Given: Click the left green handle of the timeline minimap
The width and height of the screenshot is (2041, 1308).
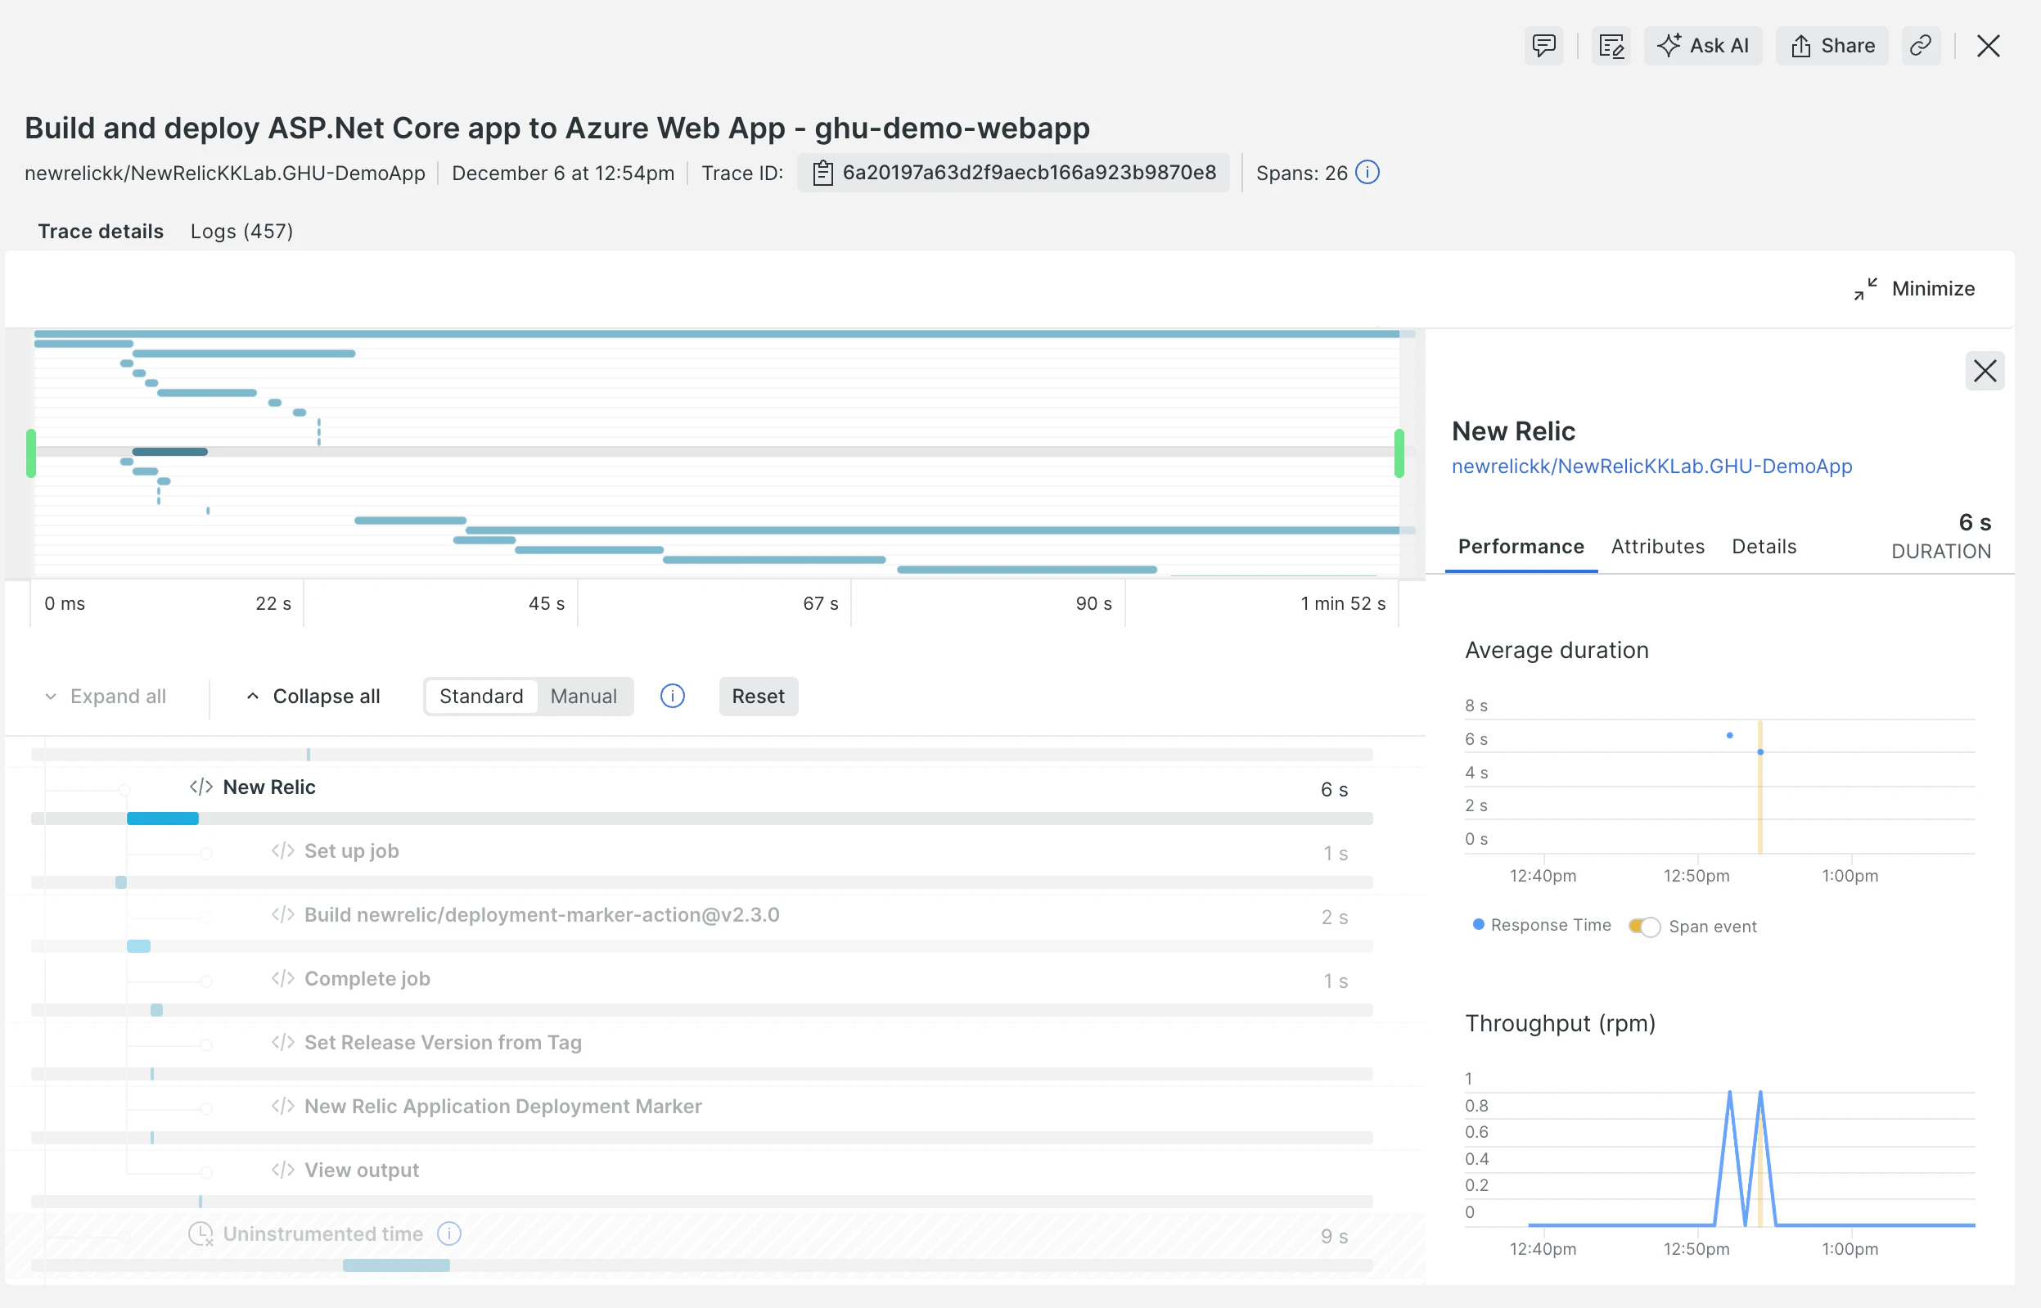Looking at the screenshot, I should coord(30,453).
